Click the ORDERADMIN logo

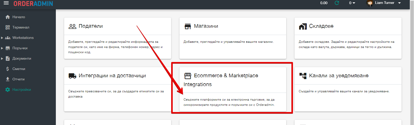(x=33, y=4)
